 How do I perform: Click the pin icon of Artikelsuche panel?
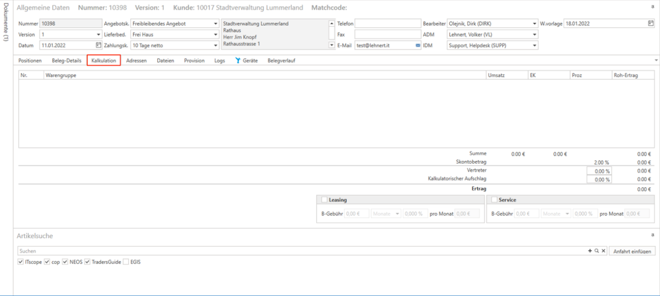tap(652, 235)
